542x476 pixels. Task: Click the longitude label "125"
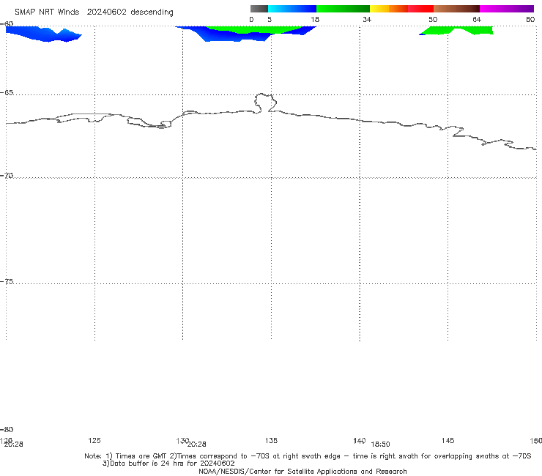coord(94,440)
